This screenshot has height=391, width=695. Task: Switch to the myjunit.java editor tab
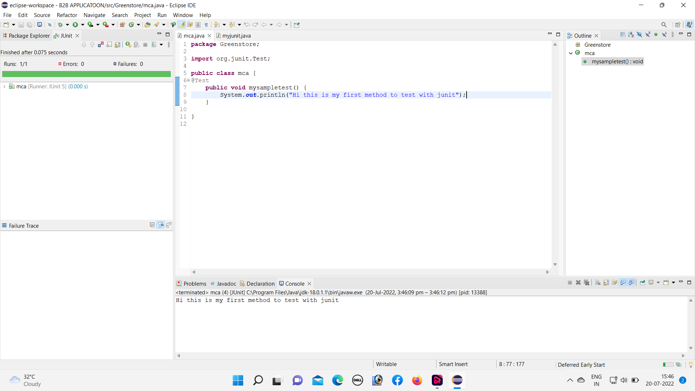click(233, 35)
